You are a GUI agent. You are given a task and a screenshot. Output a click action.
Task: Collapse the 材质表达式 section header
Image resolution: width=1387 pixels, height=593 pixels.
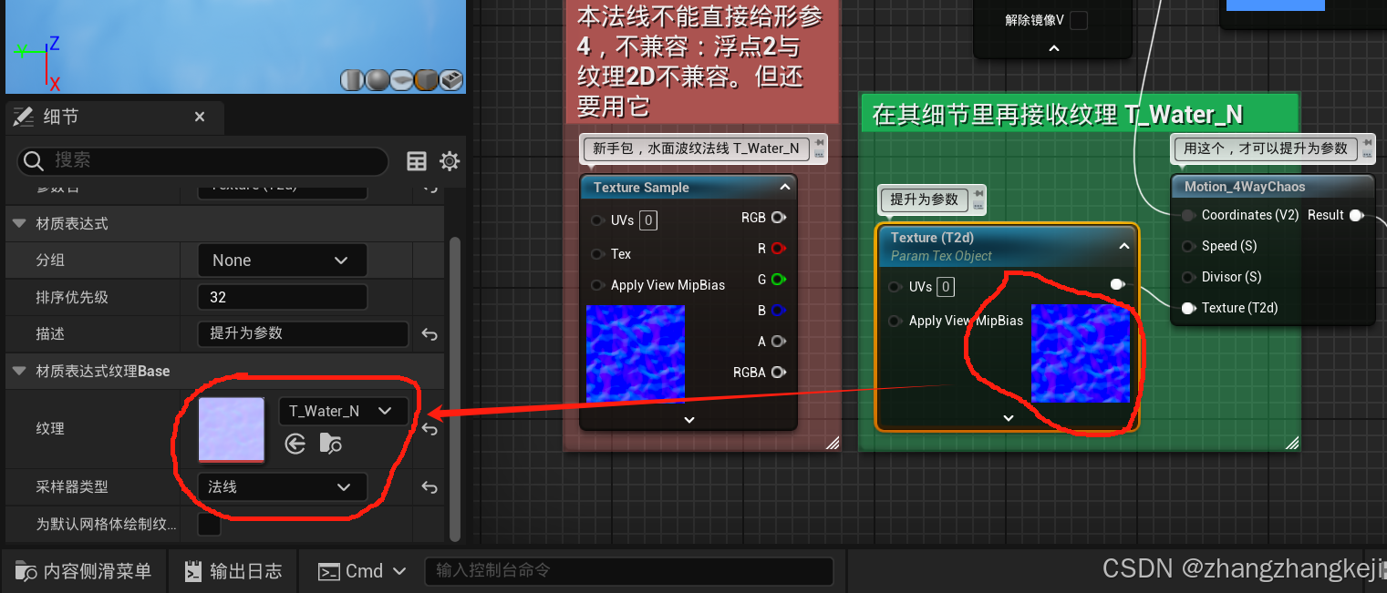pyautogui.click(x=19, y=223)
